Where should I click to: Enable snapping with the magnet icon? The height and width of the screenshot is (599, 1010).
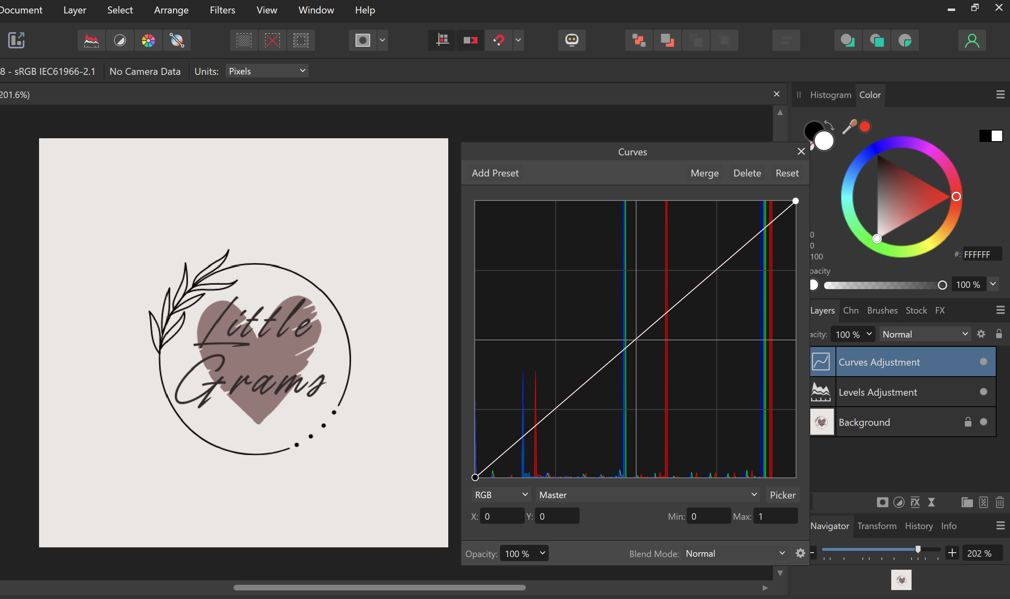pos(500,40)
